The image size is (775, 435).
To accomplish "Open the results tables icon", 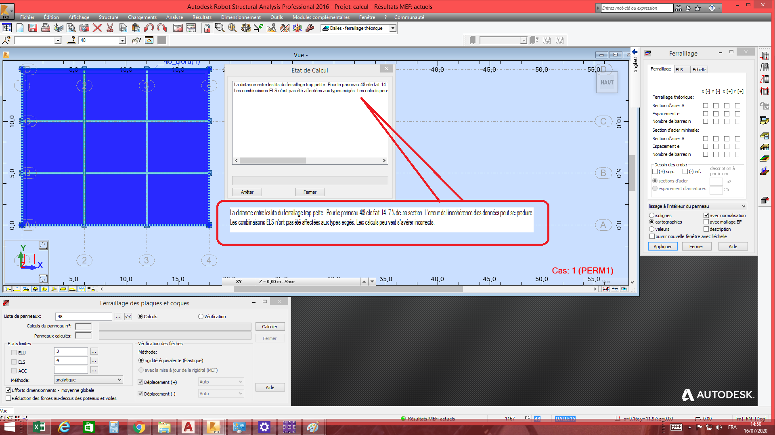I will tap(191, 28).
